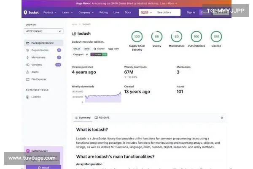Click the npm breadcrumb link
The image size is (253, 169).
74,24
